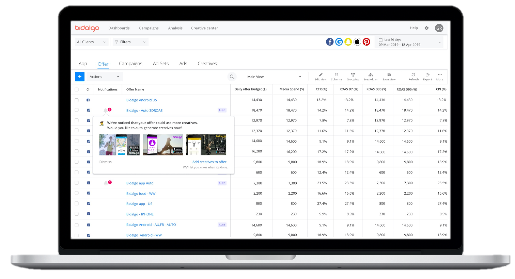Screen dimensions: 515x279
Task: Check the Bidalgo - Auto 3DROAS row checkbox
Action: 77,110
